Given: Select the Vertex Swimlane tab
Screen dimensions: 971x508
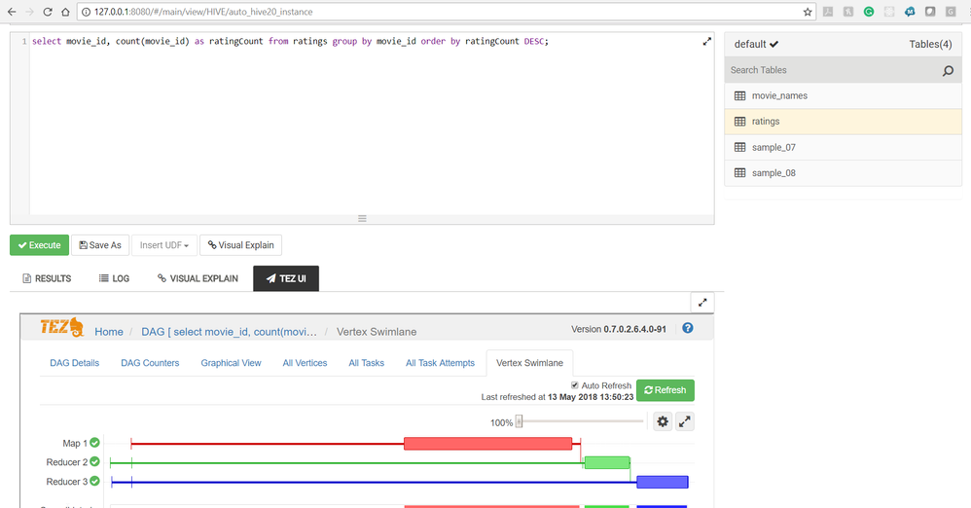Looking at the screenshot, I should [529, 363].
